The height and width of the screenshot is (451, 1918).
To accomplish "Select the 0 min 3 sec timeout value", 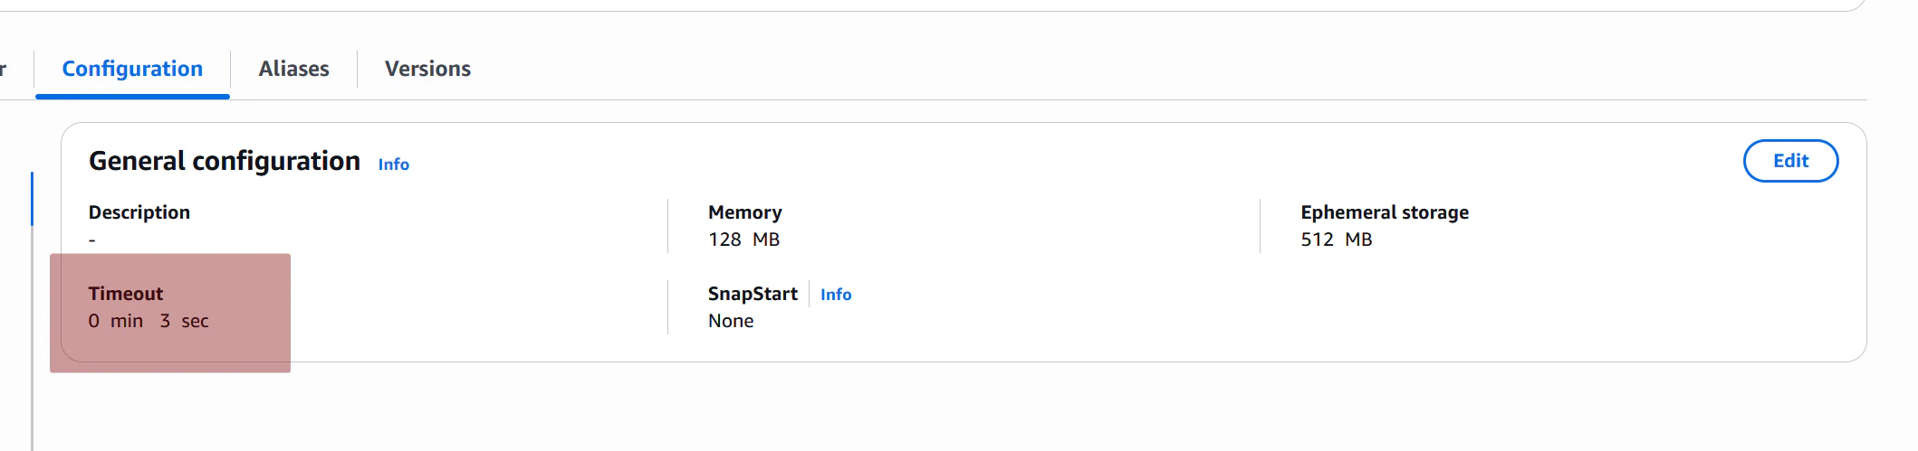I will click(149, 321).
